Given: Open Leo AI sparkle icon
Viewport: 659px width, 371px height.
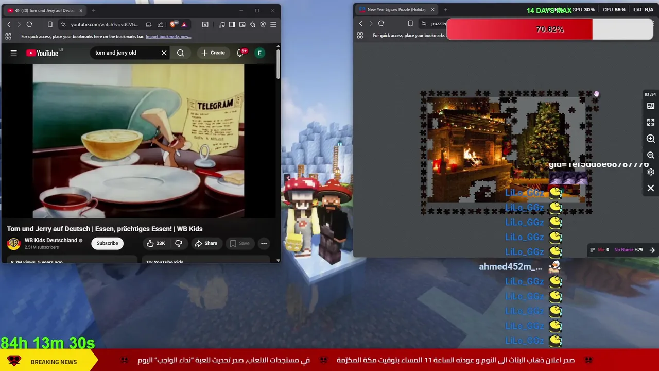Looking at the screenshot, I should 252,24.
